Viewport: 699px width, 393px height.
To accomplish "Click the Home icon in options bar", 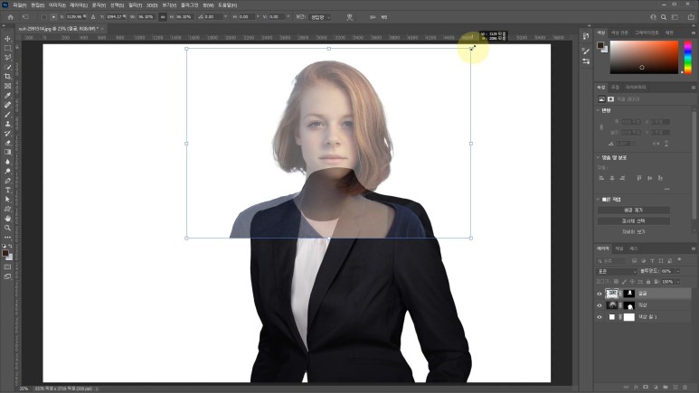I will tap(11, 17).
